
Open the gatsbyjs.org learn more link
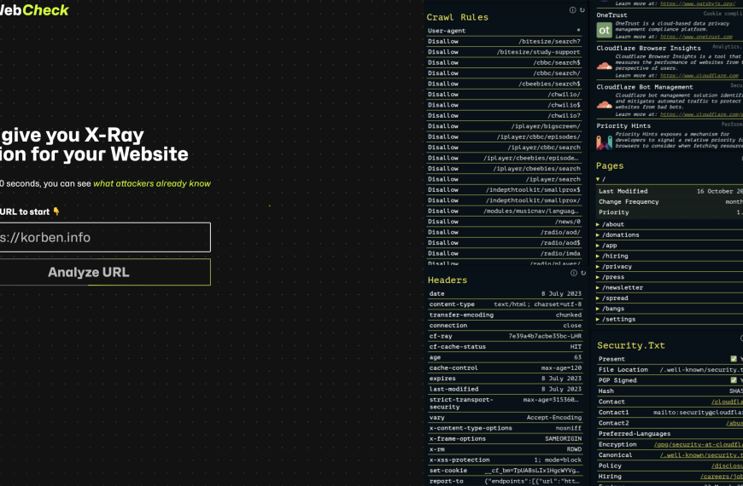(698, 3)
